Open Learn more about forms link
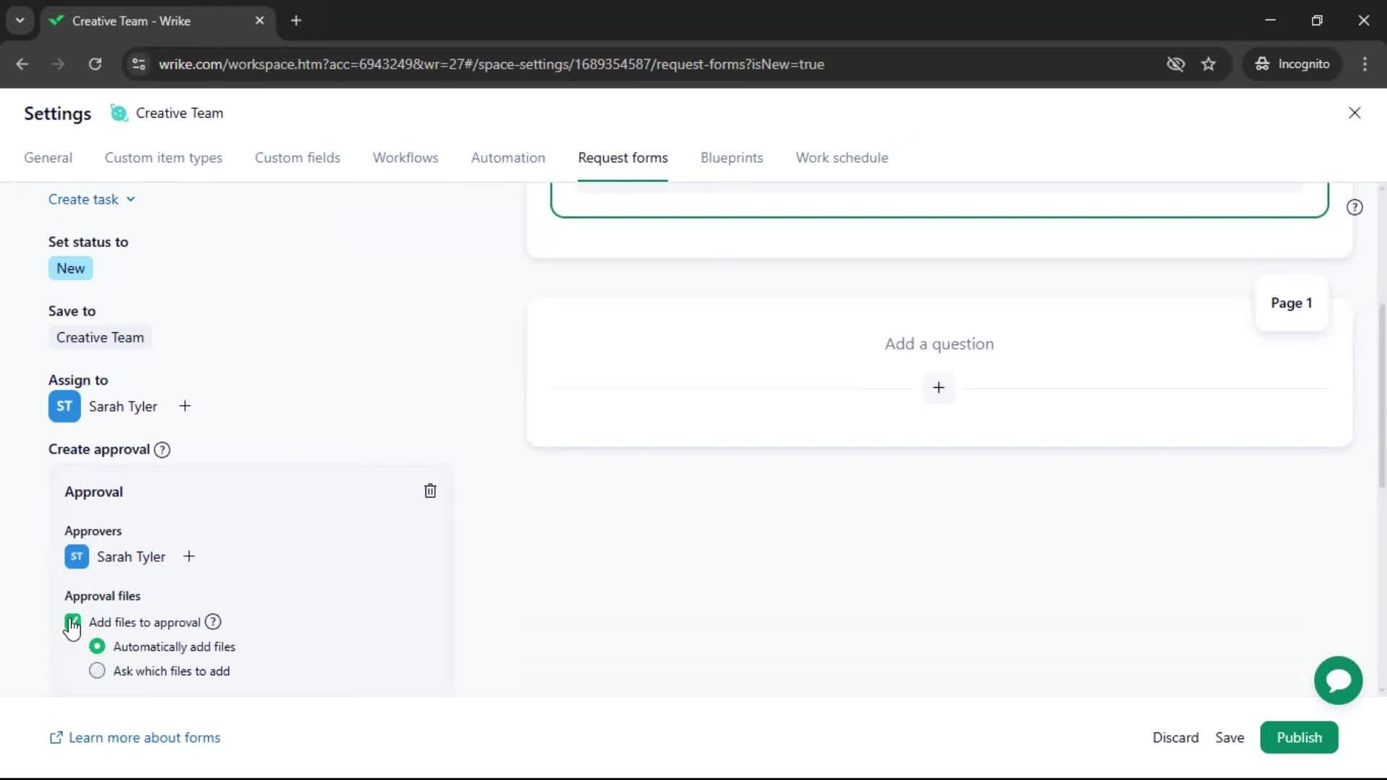This screenshot has height=780, width=1387. [134, 737]
